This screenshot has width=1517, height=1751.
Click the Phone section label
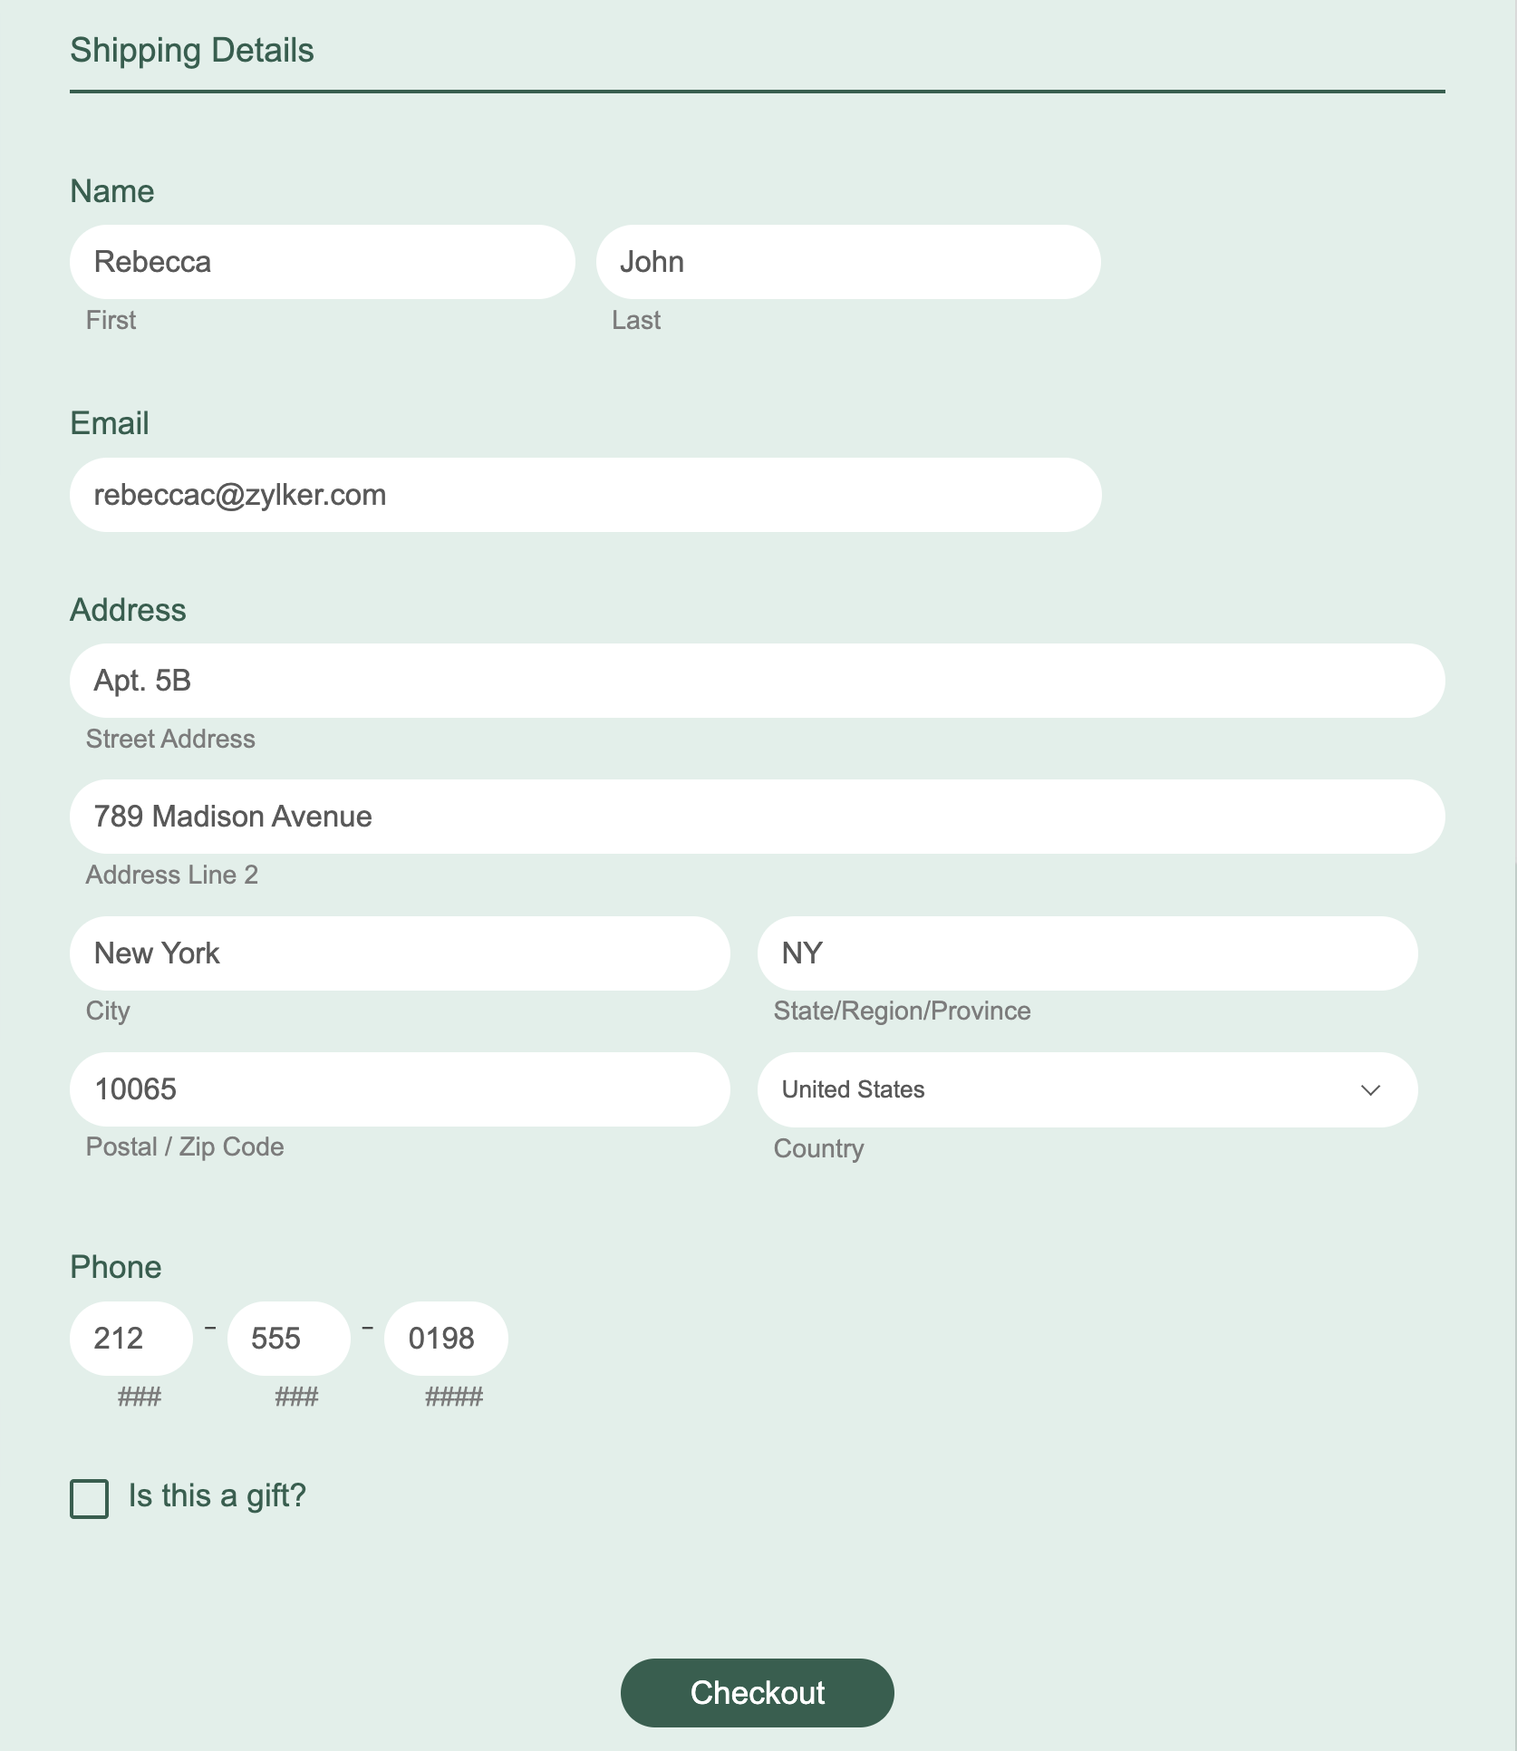coord(116,1267)
